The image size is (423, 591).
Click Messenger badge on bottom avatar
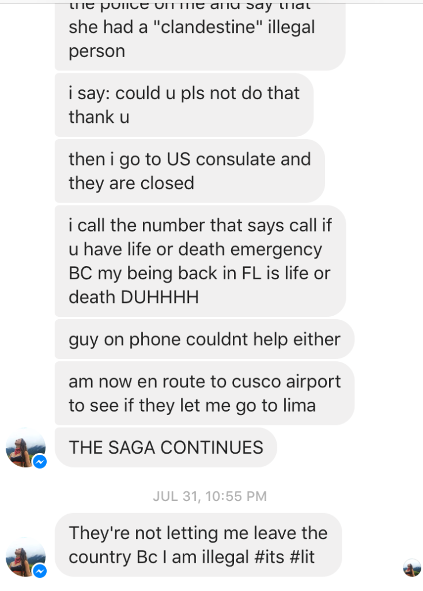click(x=40, y=571)
